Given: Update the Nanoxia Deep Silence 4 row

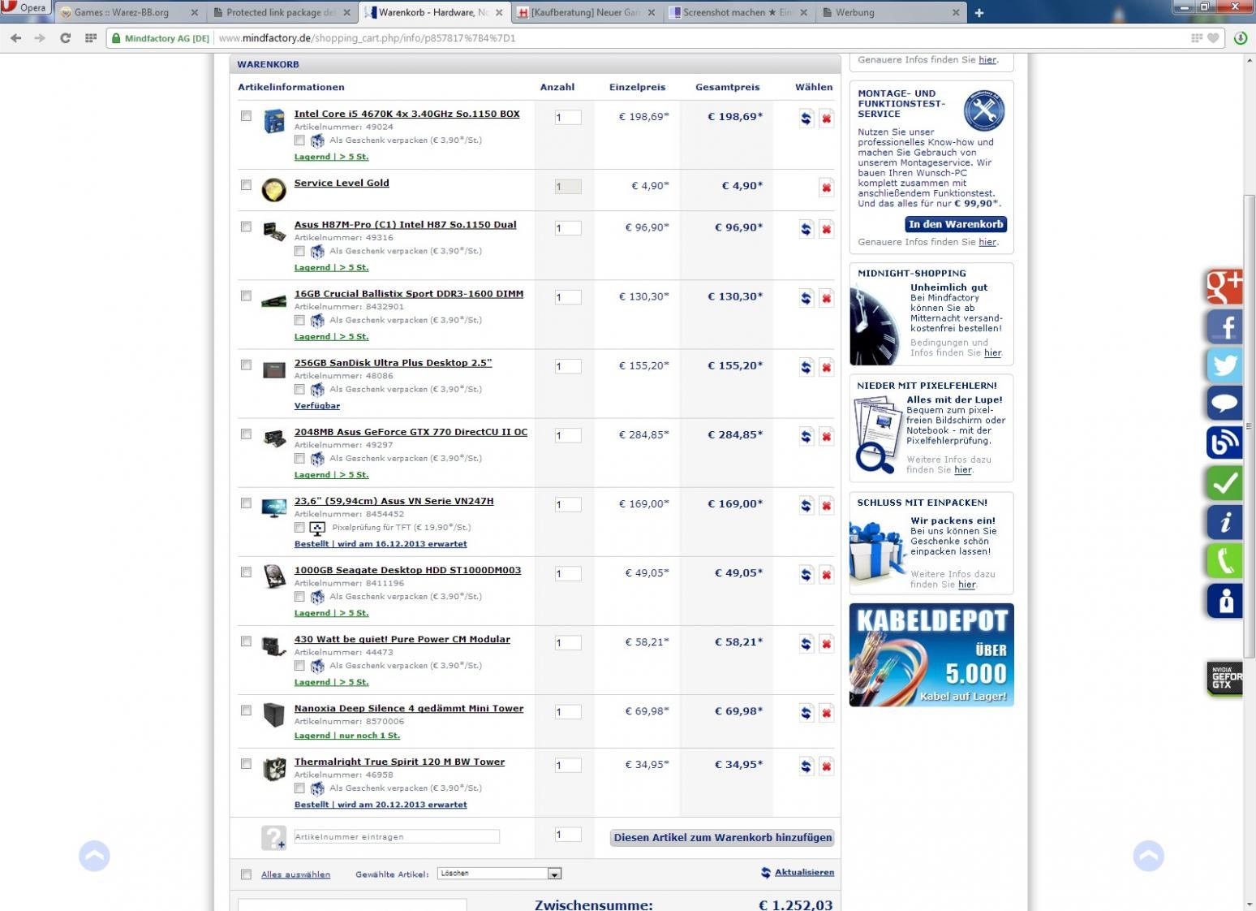Looking at the screenshot, I should click(x=806, y=713).
